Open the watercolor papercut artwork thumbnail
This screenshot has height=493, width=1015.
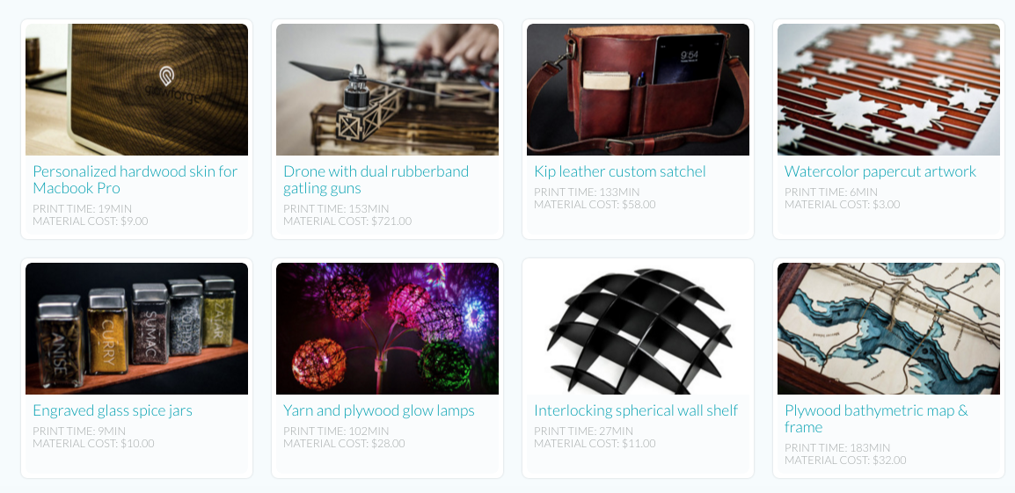click(x=888, y=90)
